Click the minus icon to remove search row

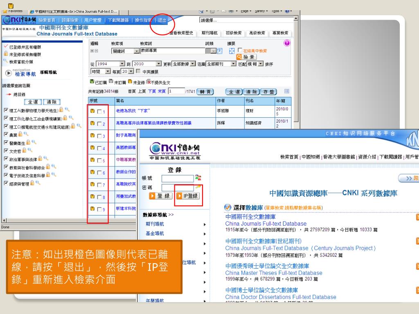click(96, 51)
